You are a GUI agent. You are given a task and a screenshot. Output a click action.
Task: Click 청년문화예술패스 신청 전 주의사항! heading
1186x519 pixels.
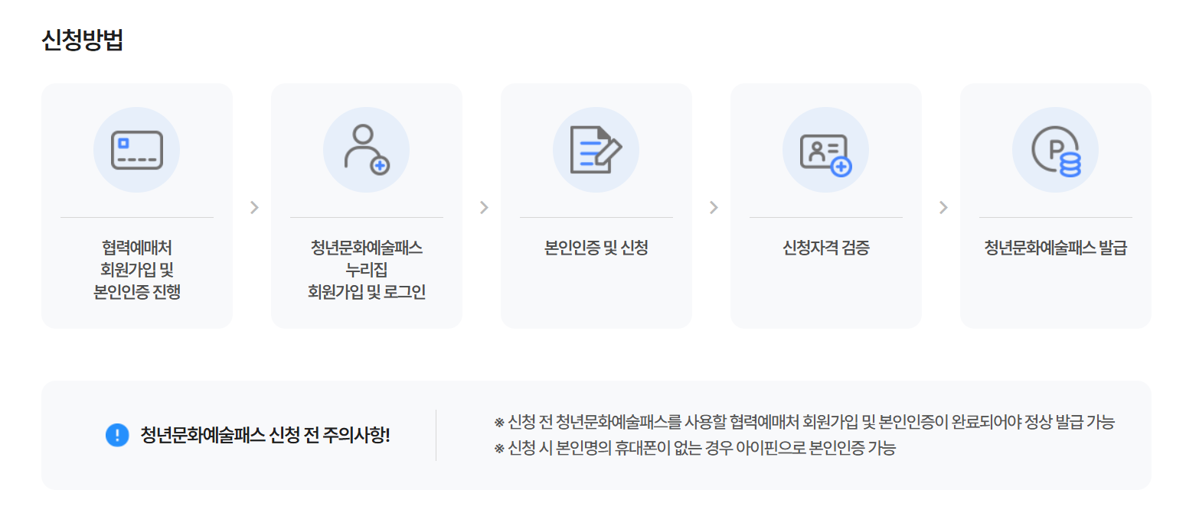coord(266,435)
